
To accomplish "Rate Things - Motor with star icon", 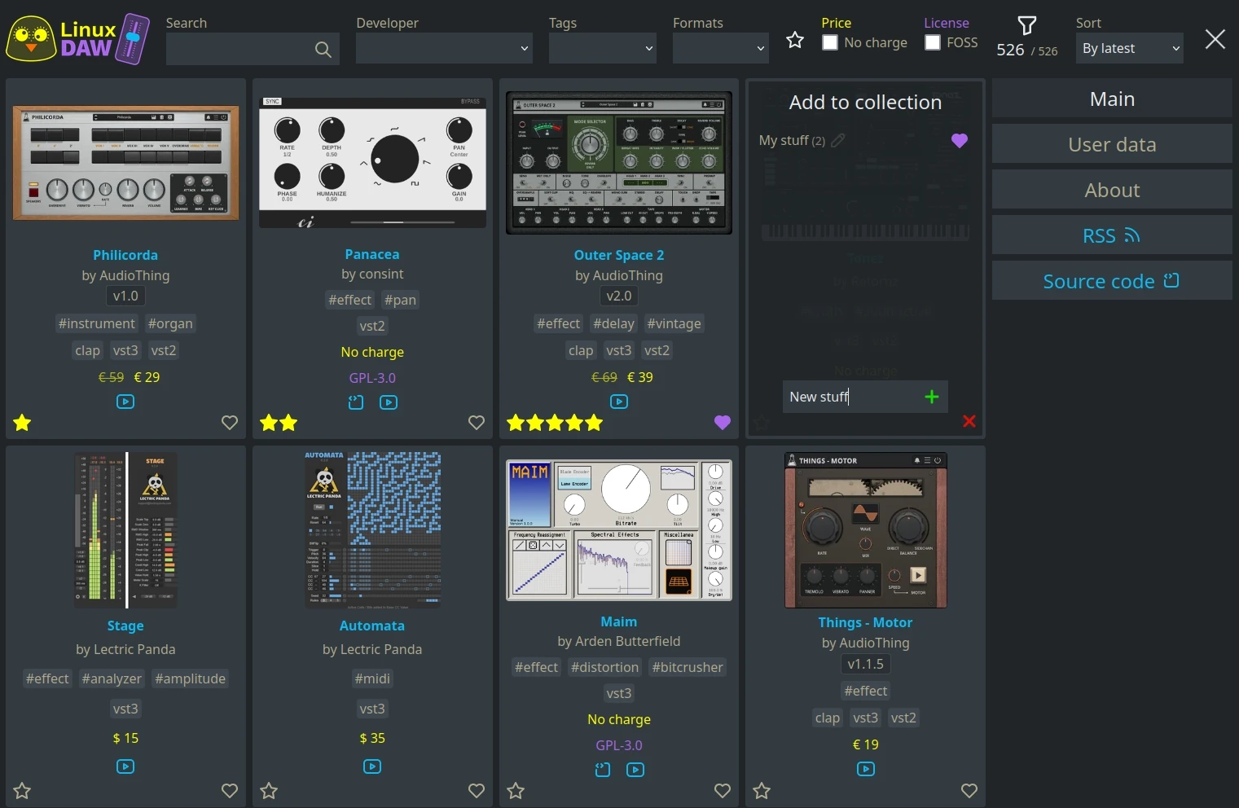I will point(762,791).
